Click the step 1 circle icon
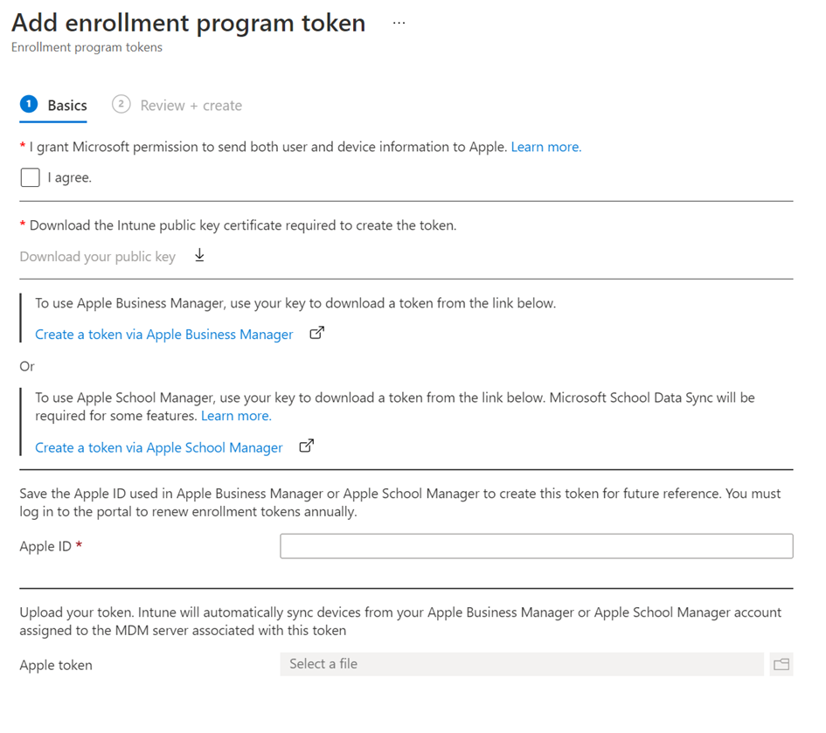The image size is (826, 733). (29, 104)
